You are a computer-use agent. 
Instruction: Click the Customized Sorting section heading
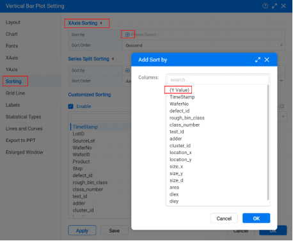point(90,95)
